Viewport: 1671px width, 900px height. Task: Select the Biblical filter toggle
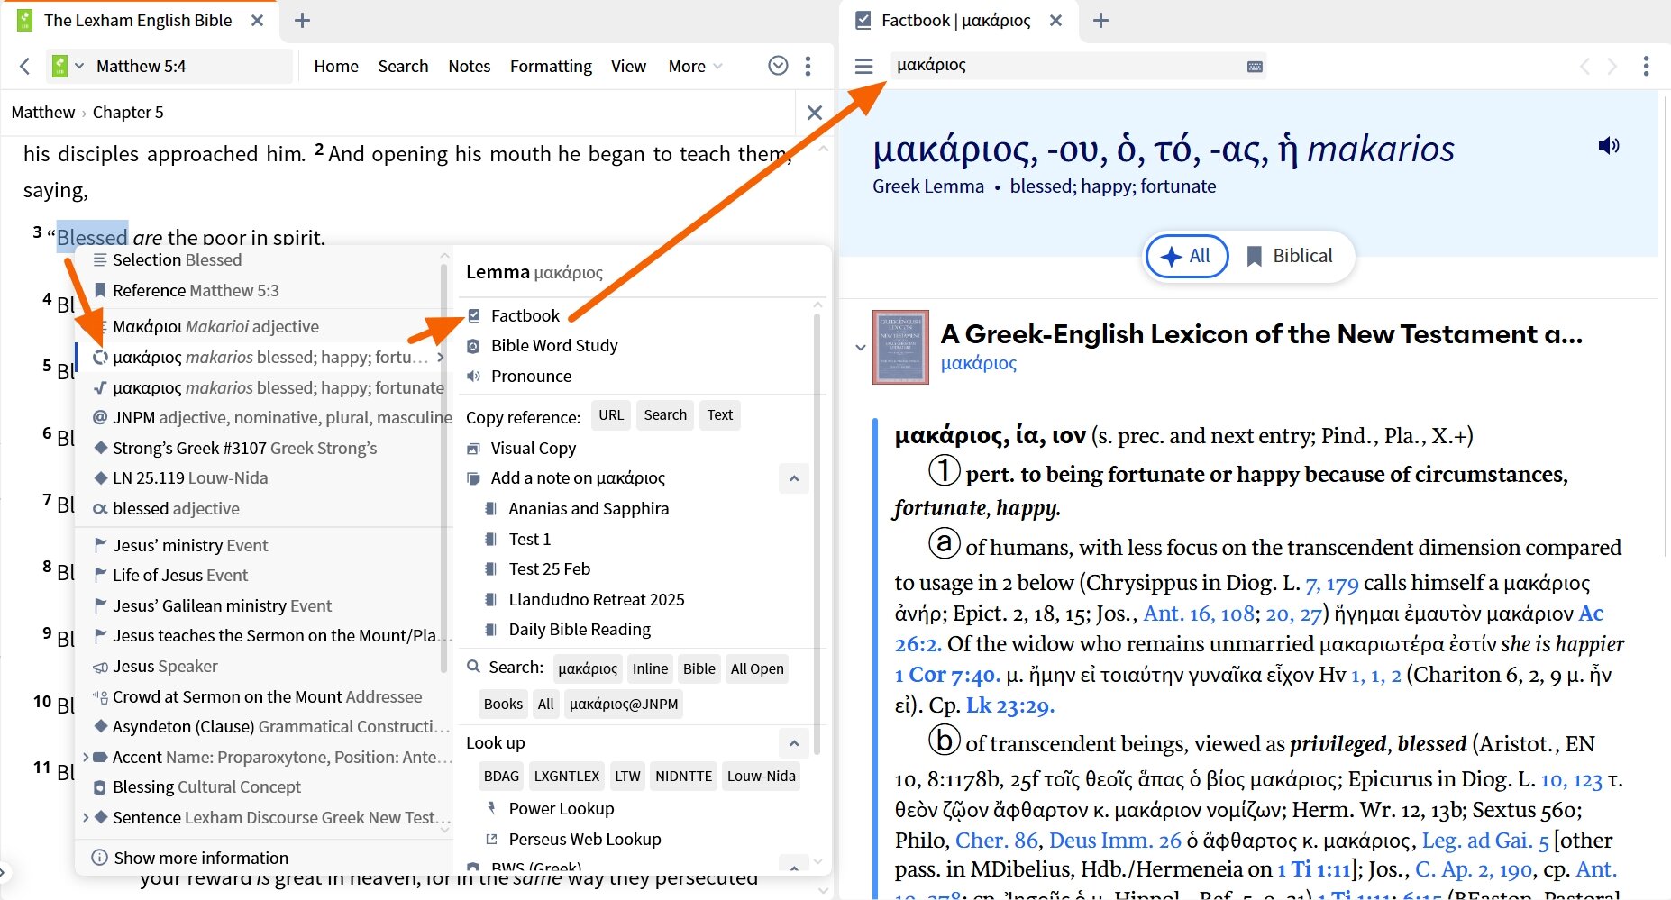coord(1290,256)
